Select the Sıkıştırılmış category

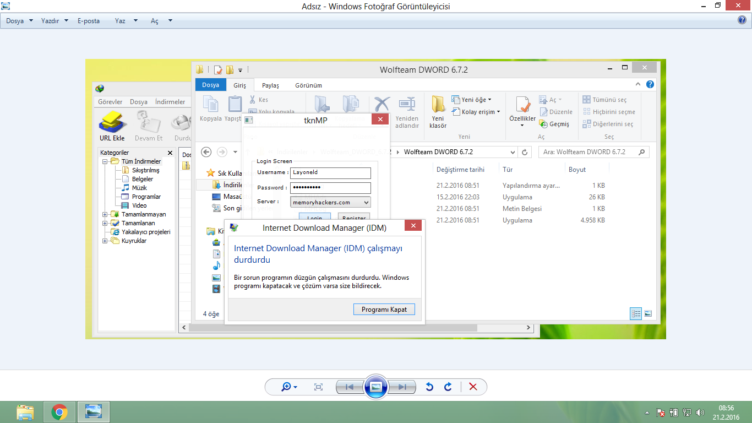(145, 170)
